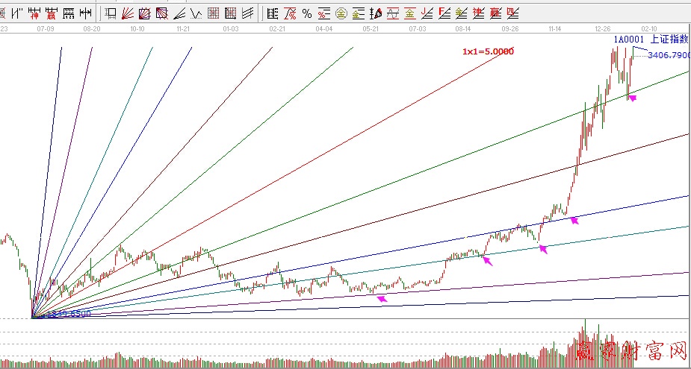Pick the three parallel lines tool
691x369 pixels.
247,13
